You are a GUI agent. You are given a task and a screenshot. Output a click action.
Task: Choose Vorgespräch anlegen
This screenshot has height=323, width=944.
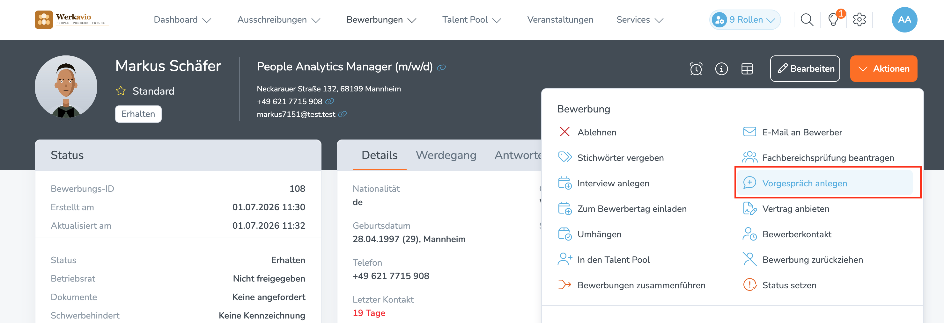(x=825, y=183)
